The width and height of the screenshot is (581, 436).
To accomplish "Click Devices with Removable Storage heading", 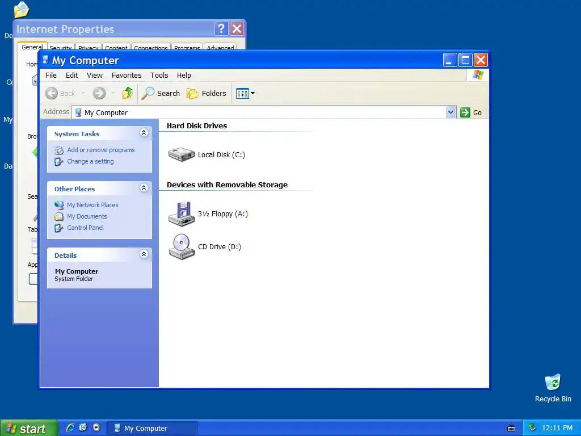I will [x=227, y=185].
